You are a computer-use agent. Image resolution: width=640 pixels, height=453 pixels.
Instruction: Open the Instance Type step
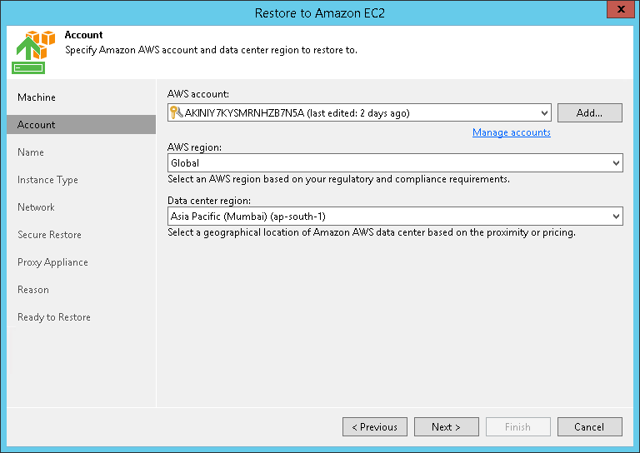(x=47, y=180)
